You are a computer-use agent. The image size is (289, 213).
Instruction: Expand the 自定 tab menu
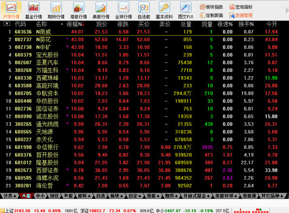point(134,196)
